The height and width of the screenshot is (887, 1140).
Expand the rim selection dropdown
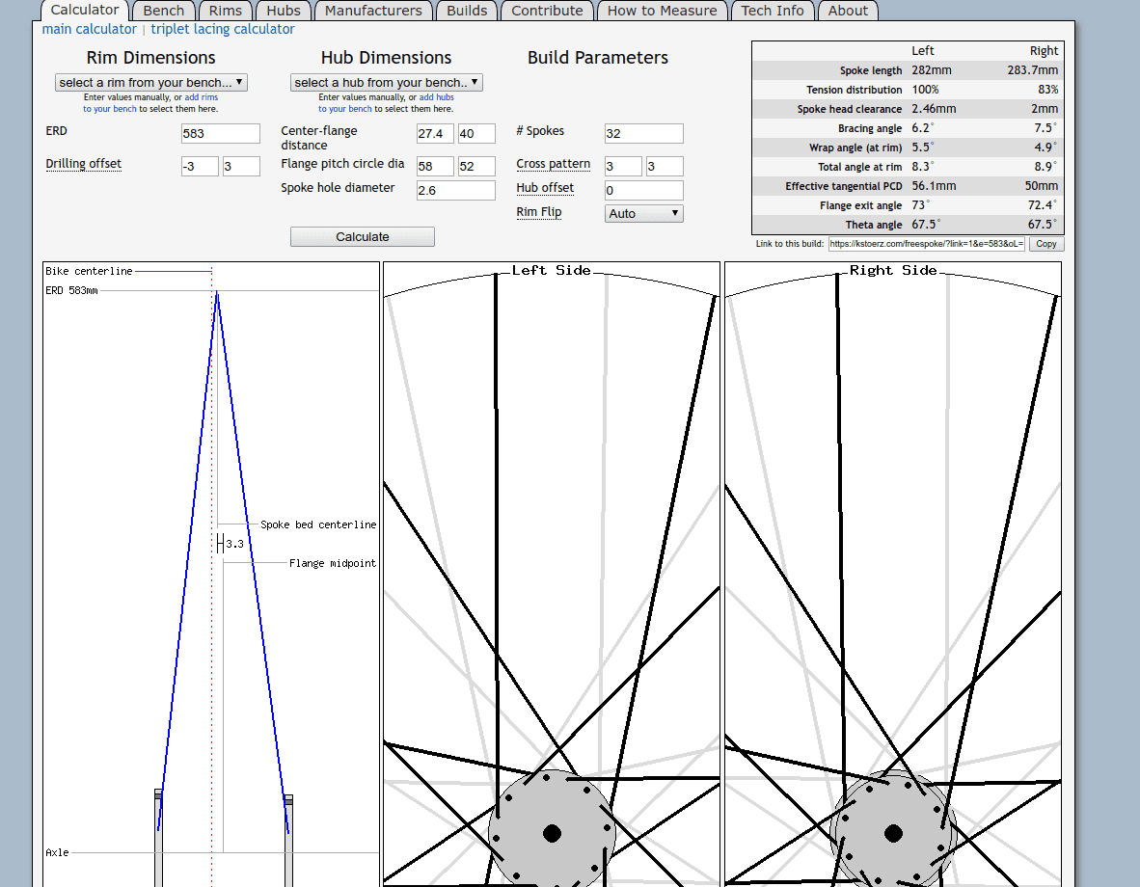(151, 83)
